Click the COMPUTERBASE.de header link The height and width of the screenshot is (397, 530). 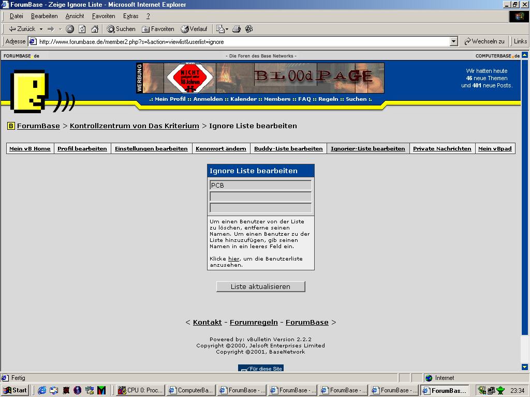[x=497, y=56]
